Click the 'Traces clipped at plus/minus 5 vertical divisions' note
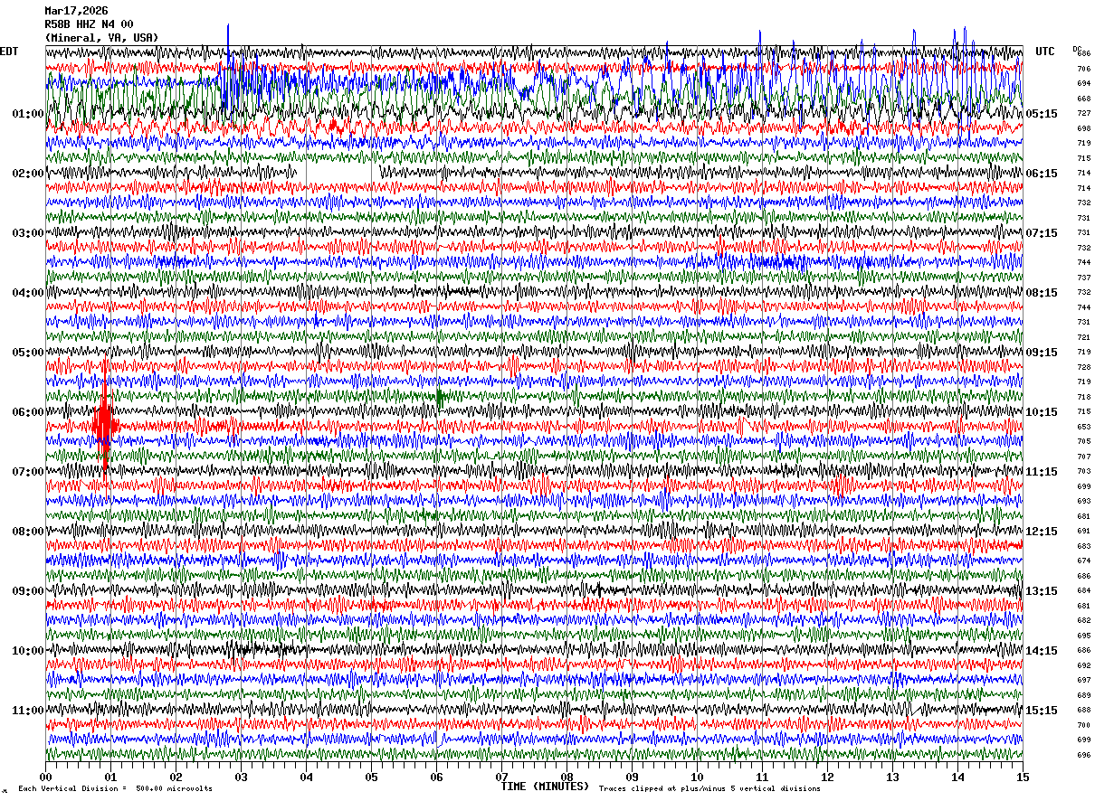 click(x=709, y=789)
